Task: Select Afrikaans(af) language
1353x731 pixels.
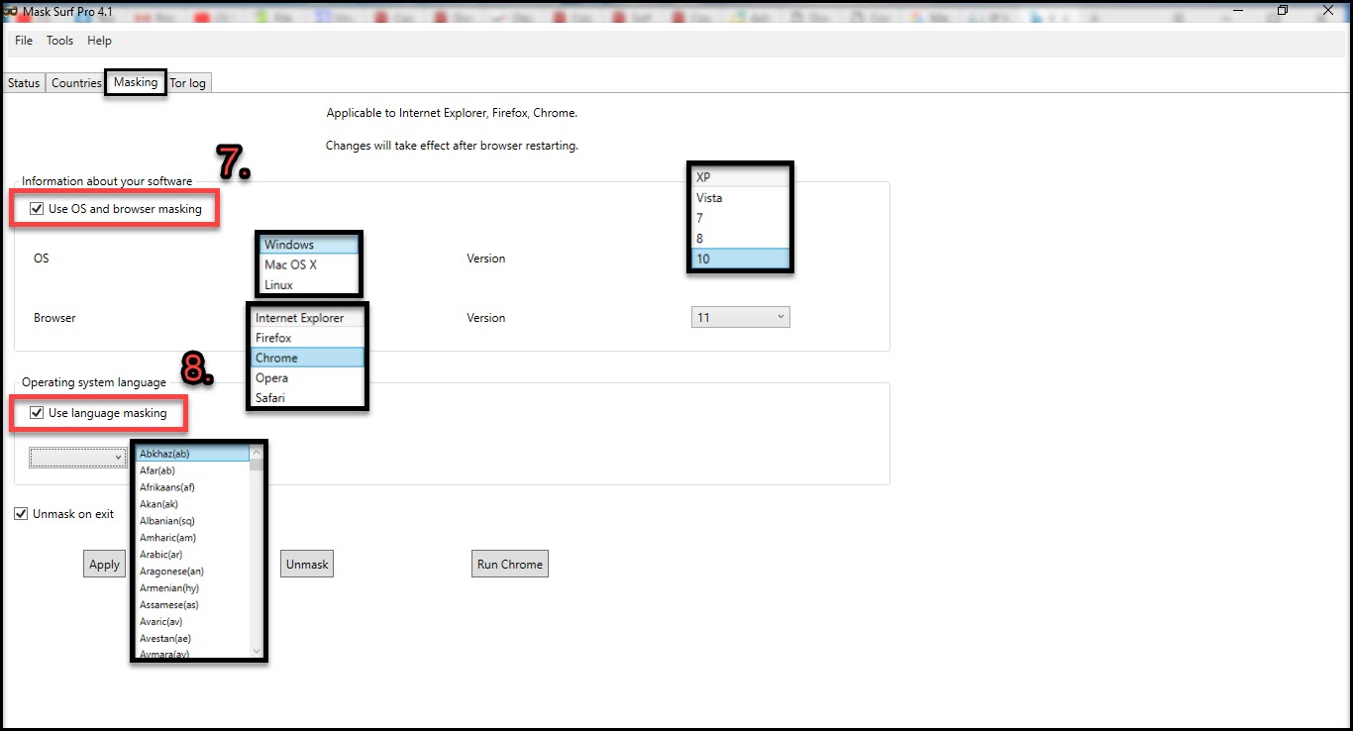Action: coord(192,487)
